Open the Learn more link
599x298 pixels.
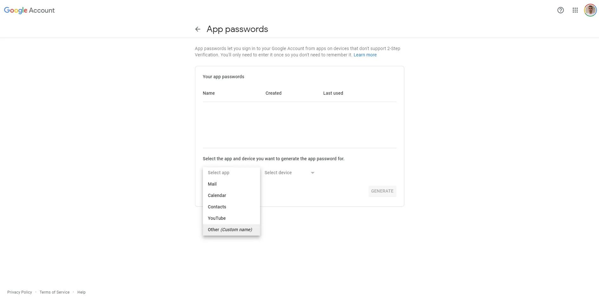[365, 55]
